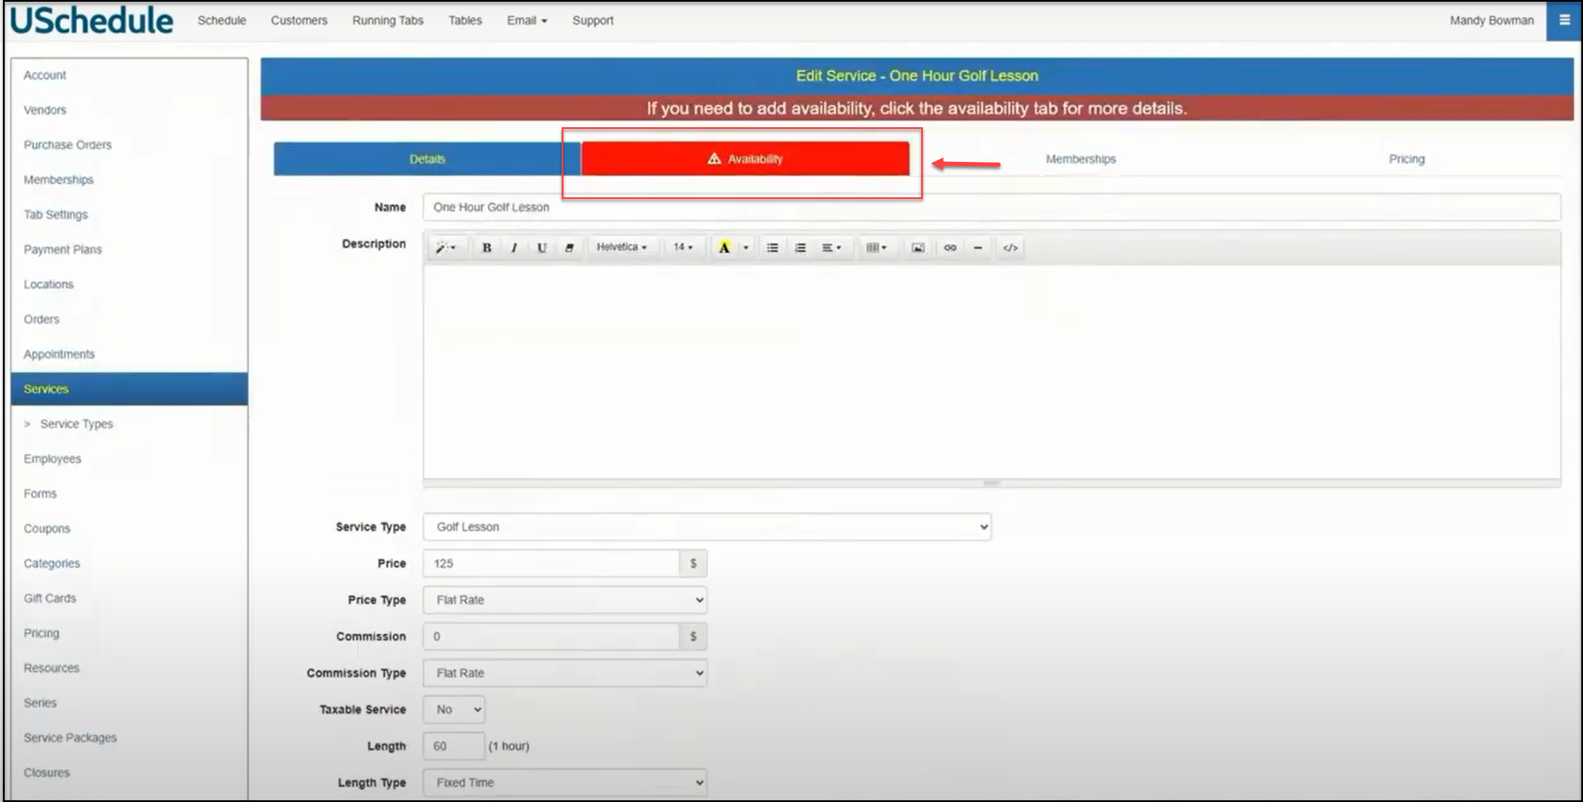The image size is (1583, 802).
Task: Click the Price input field
Action: [550, 563]
